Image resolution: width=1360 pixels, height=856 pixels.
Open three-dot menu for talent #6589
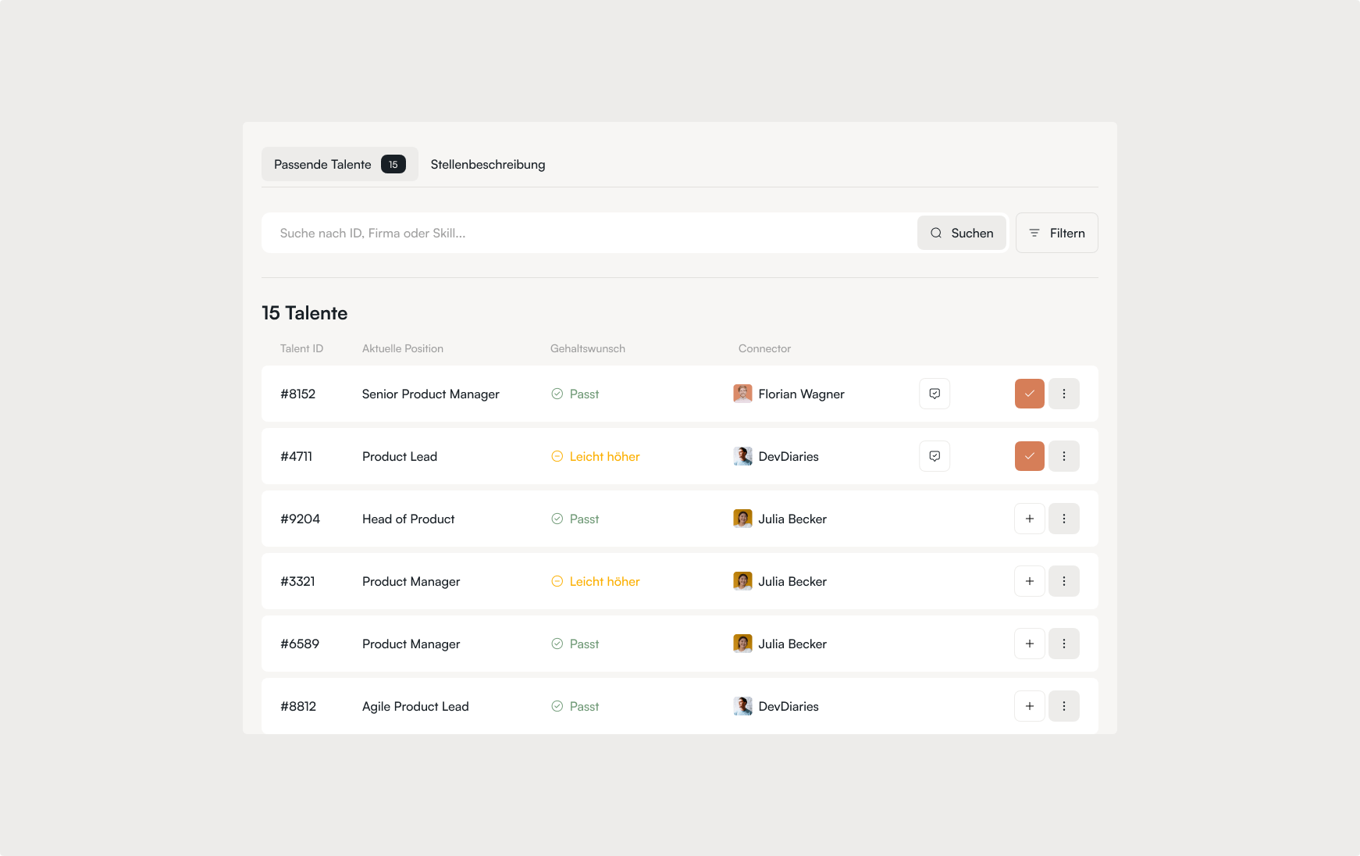(x=1063, y=644)
